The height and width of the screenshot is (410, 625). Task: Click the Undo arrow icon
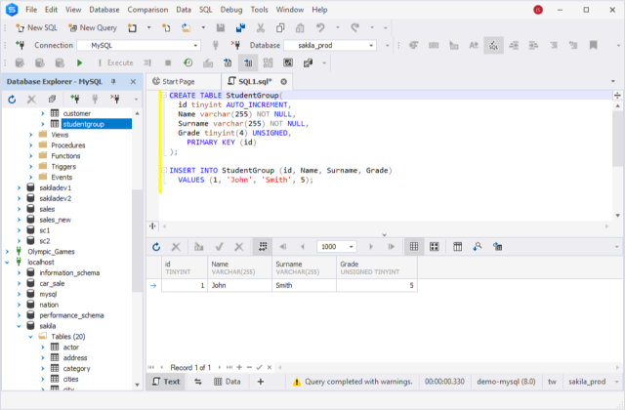click(x=320, y=28)
